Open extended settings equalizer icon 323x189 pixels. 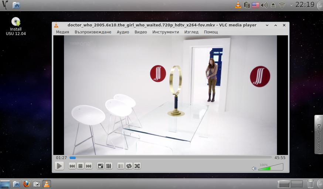tap(109, 166)
